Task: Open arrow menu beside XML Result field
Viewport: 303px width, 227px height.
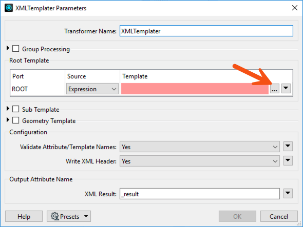Action: click(288, 194)
